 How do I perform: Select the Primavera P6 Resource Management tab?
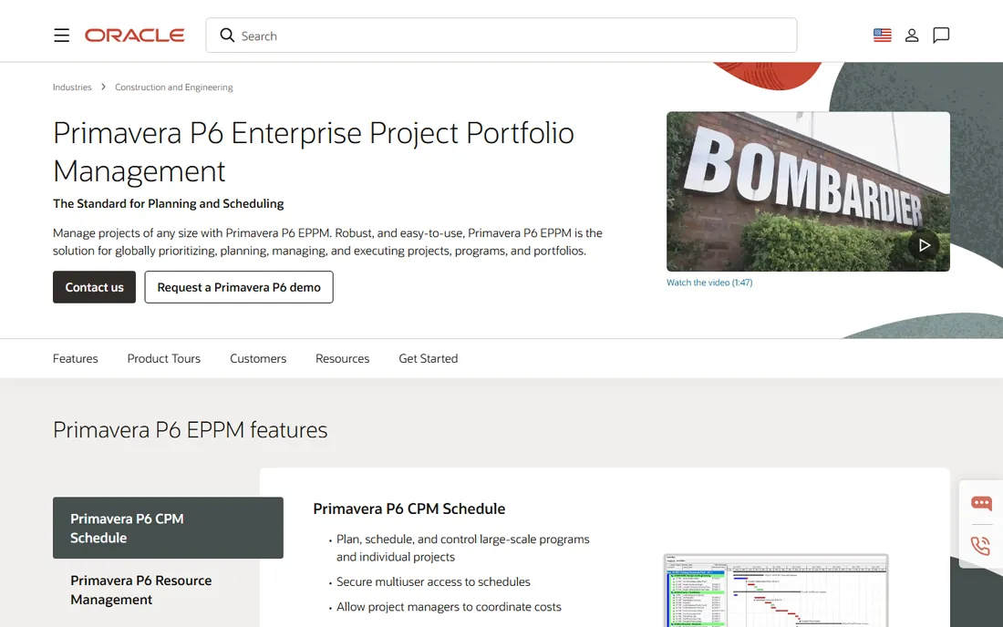(x=169, y=590)
